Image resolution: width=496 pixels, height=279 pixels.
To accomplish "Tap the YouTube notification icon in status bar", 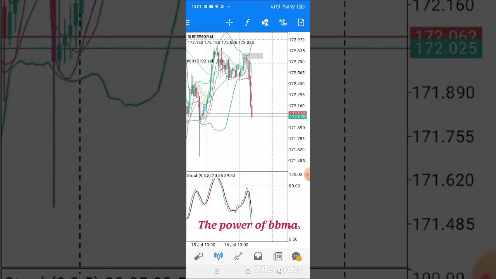I will 211,7.
